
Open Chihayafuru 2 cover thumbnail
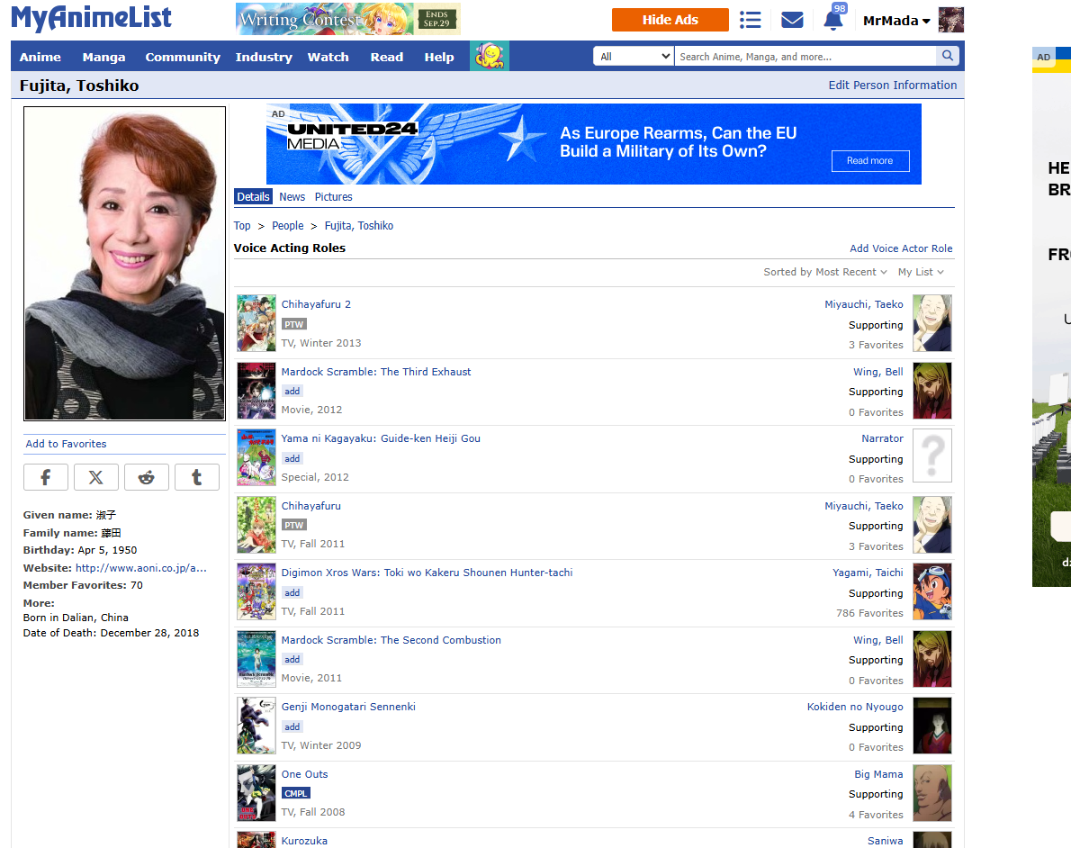[x=256, y=323]
